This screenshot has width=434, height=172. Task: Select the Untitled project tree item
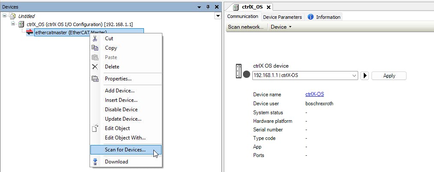click(26, 16)
